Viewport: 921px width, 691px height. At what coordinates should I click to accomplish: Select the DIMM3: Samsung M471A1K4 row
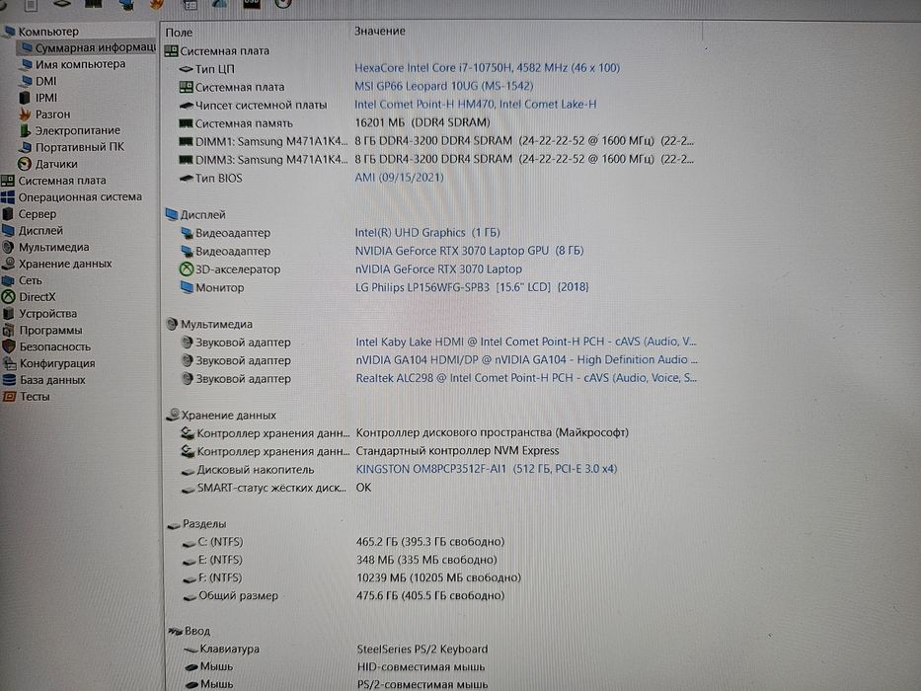[x=436, y=159]
